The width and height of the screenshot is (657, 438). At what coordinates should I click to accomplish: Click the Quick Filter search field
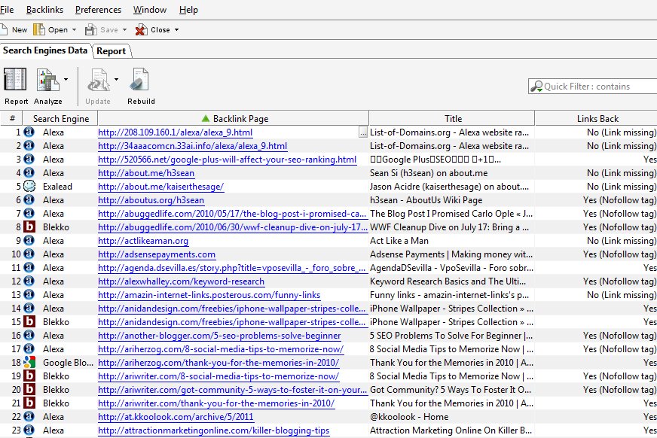pyautogui.click(x=595, y=87)
